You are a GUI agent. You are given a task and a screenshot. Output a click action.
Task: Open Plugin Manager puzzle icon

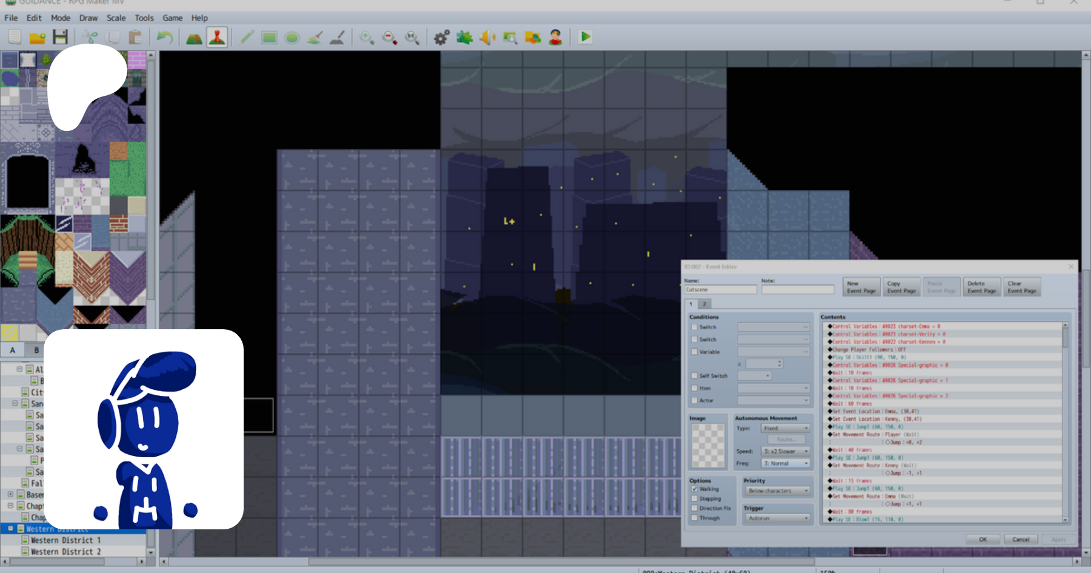point(465,38)
